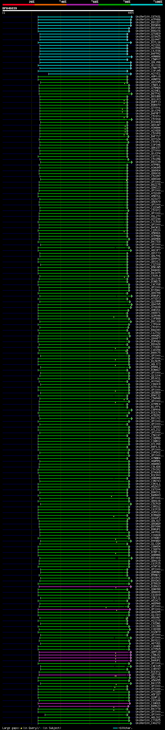Select the UniRef100_B4KWQ0 label
165x730 pixels.
point(148,541)
